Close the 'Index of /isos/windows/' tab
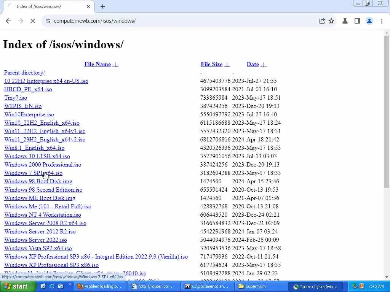The image size is (390, 292). [x=88, y=6]
